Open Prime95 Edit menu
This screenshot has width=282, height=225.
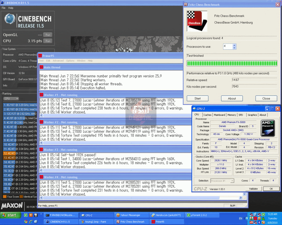(x=48, y=61)
